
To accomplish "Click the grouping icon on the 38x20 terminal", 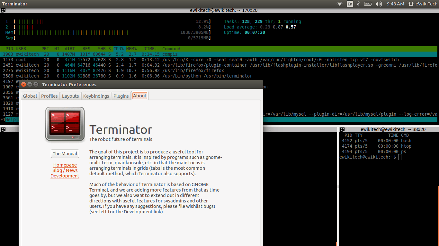I will (x=342, y=129).
